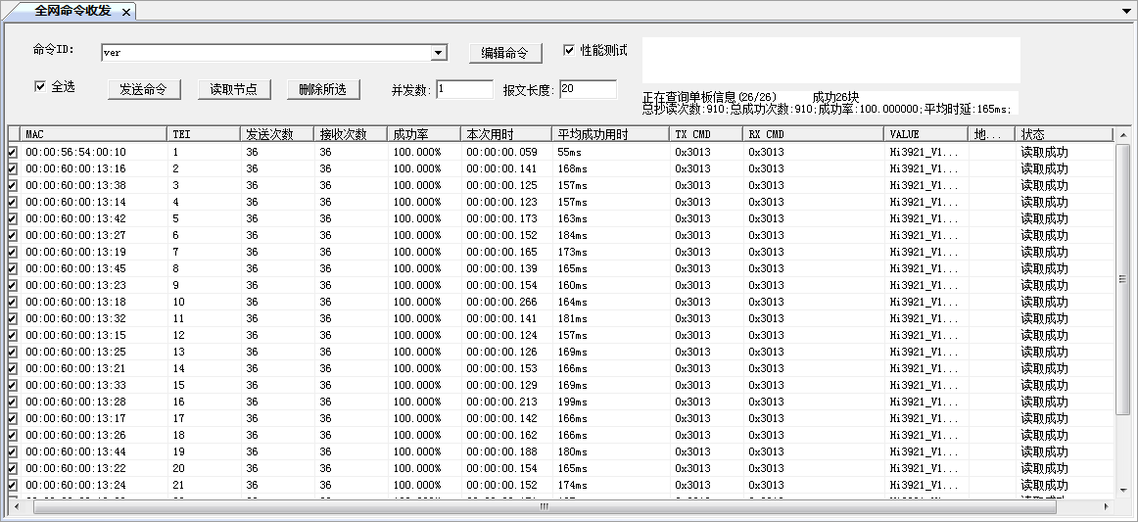Uncheck row with MAC 00:00:60:00:13:27
1138x522 pixels.
[13, 236]
